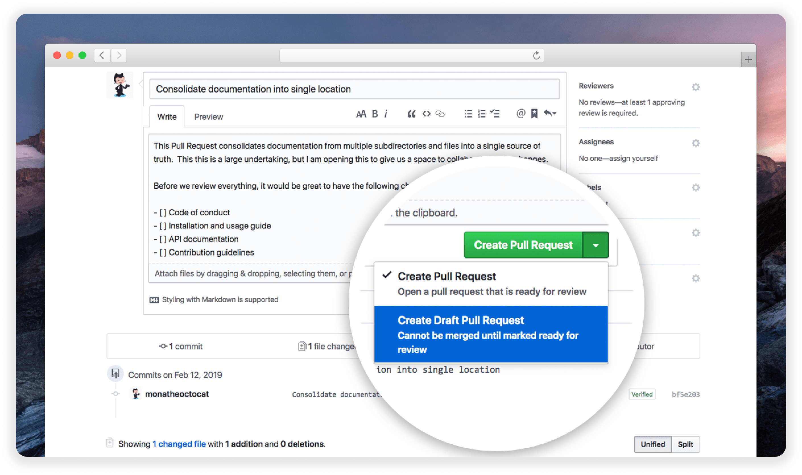Click the insert link icon
The width and height of the screenshot is (802, 475).
441,116
